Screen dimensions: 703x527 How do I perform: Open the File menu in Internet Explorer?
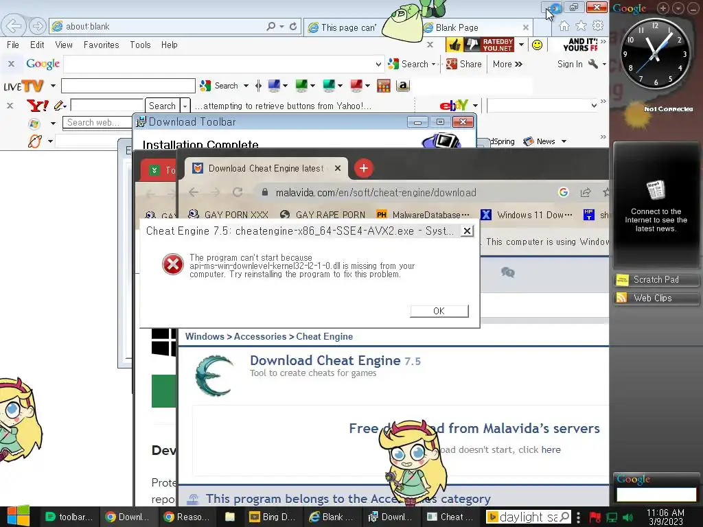point(13,45)
